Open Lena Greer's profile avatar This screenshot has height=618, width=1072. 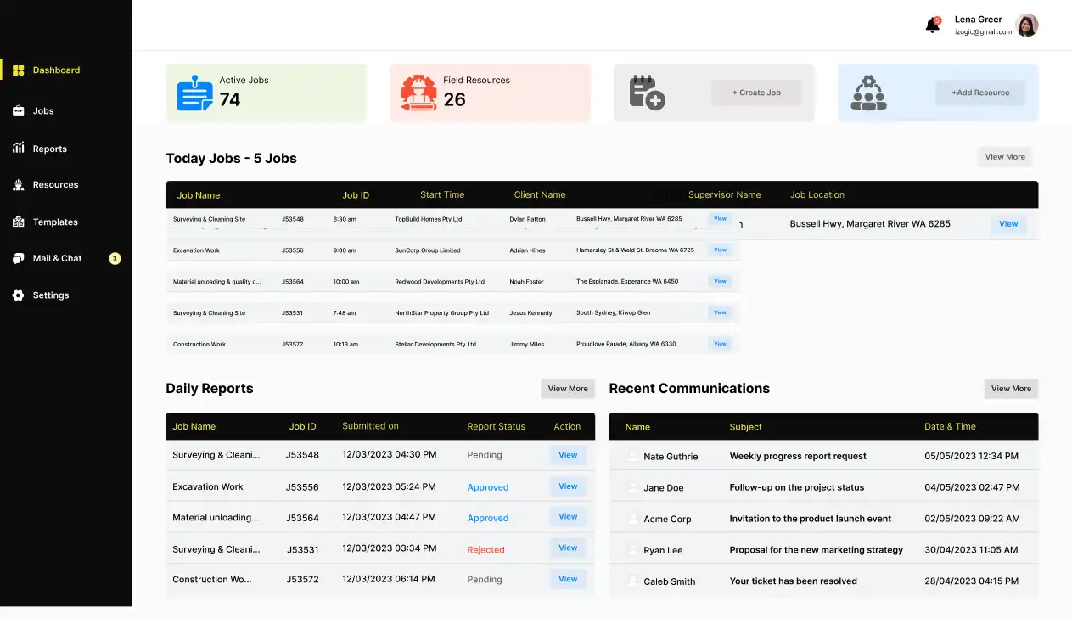click(1026, 25)
